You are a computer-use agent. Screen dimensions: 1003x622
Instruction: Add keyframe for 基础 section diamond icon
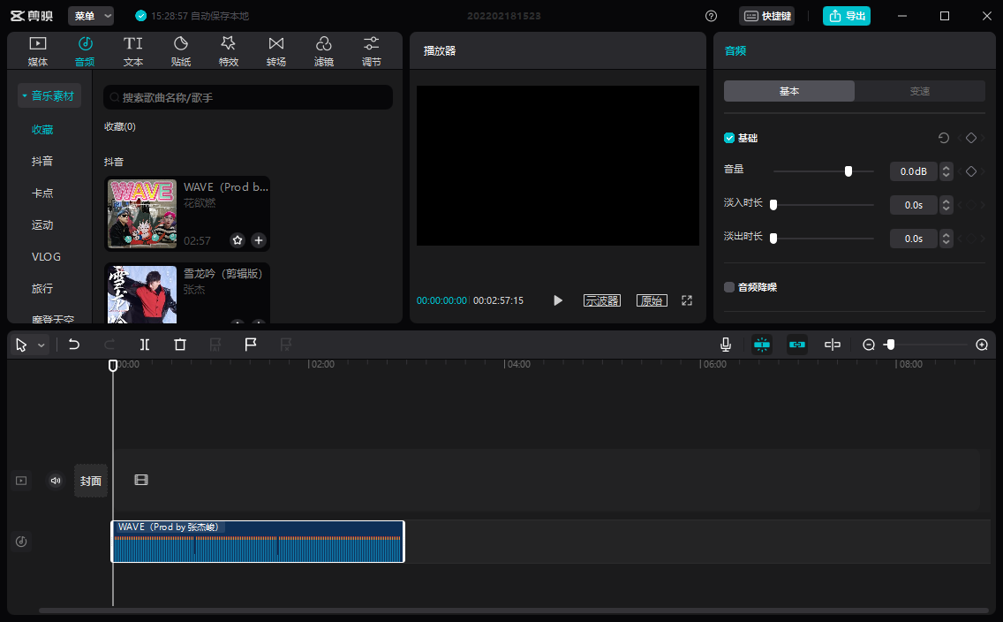point(971,138)
